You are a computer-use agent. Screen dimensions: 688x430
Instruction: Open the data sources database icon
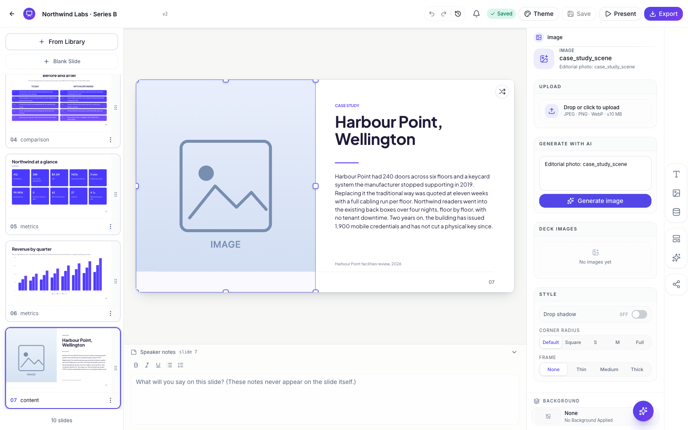(676, 212)
